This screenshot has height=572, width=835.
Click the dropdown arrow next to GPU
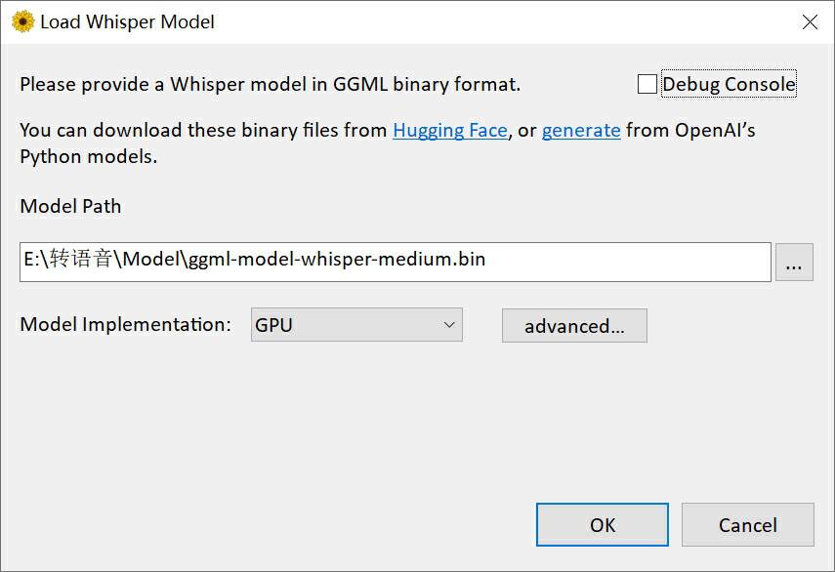tap(449, 325)
